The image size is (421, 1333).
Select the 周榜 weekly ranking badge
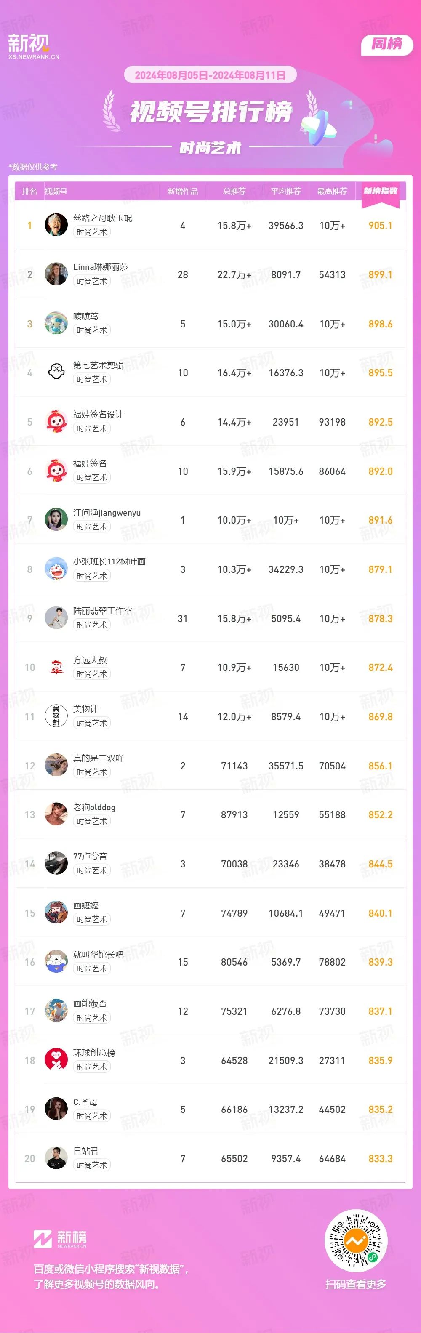[387, 44]
